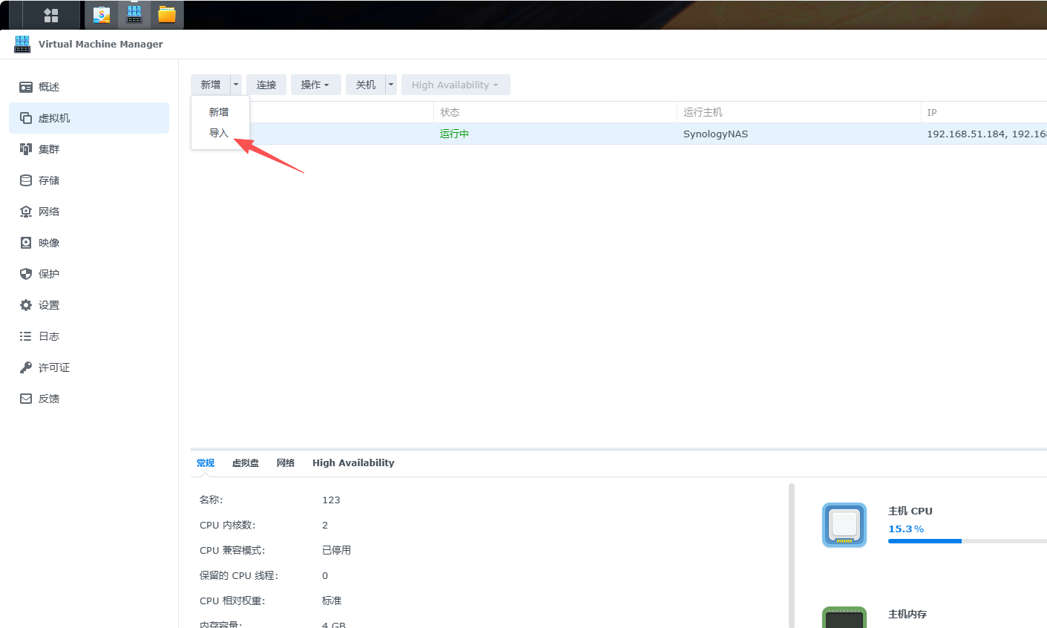Expand the 关机 dropdown arrow

point(390,84)
